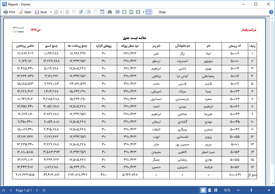275x194 pixels.
Task: Click the 'نام خانوادگی' column header
Action: (x=183, y=46)
